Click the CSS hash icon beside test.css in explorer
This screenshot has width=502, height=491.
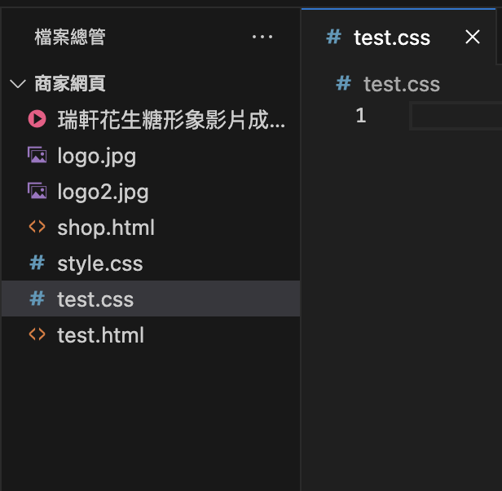pos(37,299)
